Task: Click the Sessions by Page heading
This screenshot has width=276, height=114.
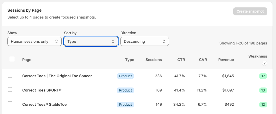Action: point(25,10)
